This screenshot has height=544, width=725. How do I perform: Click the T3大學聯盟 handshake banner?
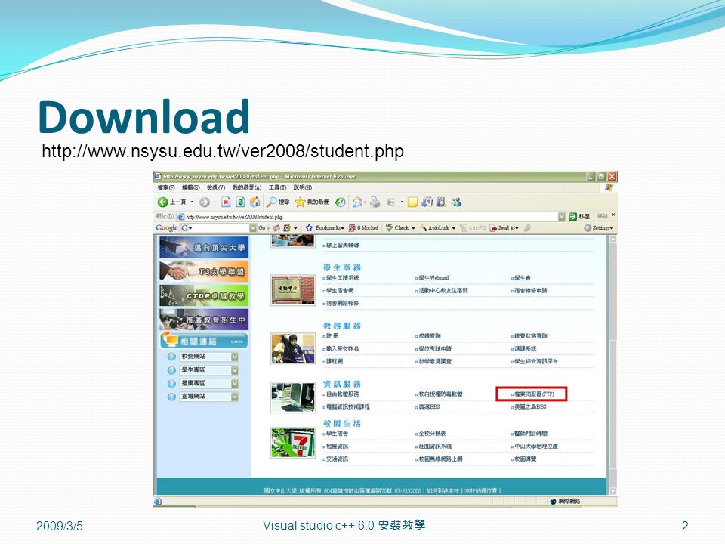click(204, 271)
